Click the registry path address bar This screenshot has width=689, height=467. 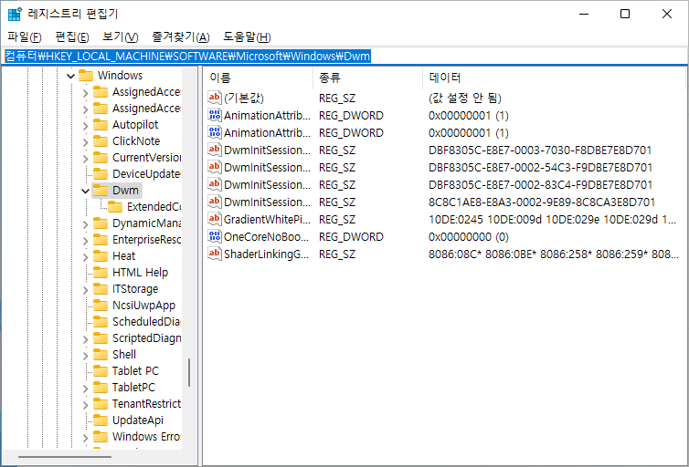pos(344,57)
